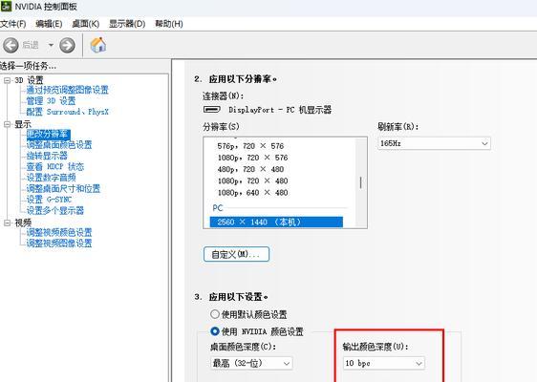Click the DisplayPort connector icon

[212, 110]
